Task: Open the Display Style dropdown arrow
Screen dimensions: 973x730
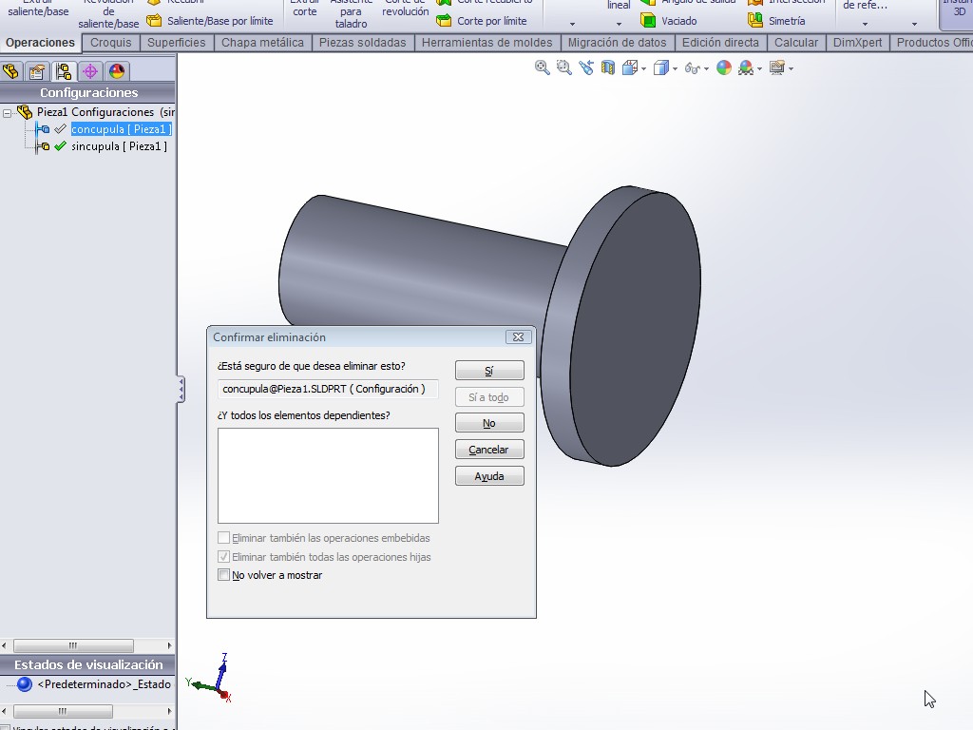Action: pos(676,68)
